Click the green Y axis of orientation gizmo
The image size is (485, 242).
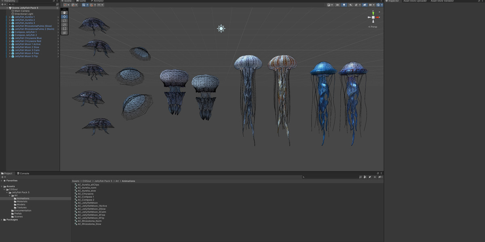point(373,13)
